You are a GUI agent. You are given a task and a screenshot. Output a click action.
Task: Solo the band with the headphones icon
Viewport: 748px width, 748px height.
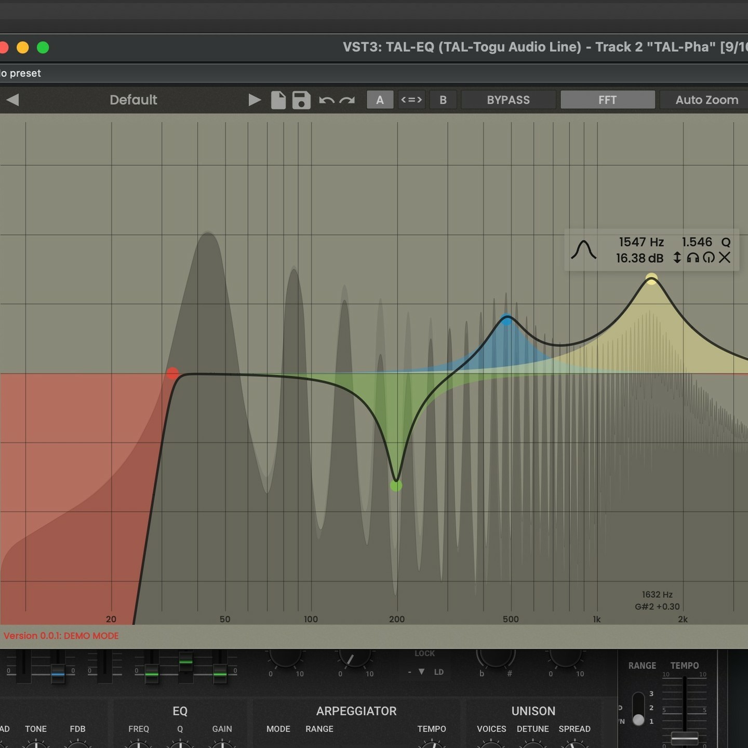click(693, 258)
